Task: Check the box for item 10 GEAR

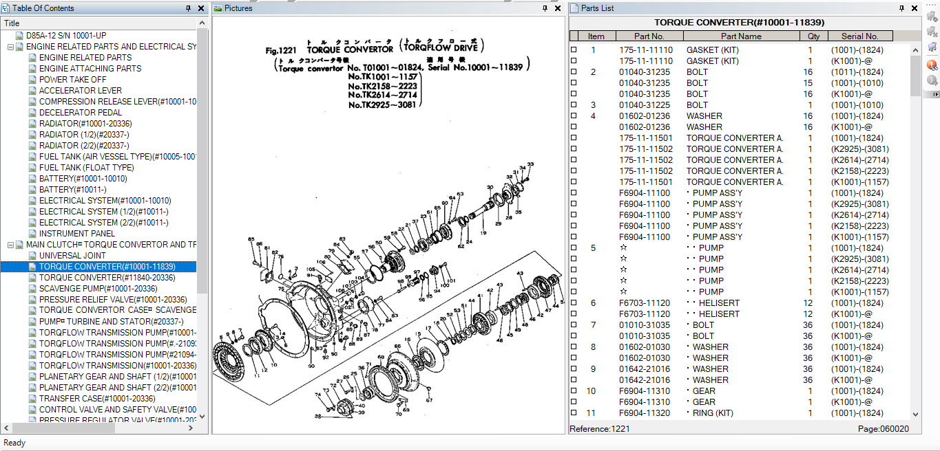Action: 574,390
